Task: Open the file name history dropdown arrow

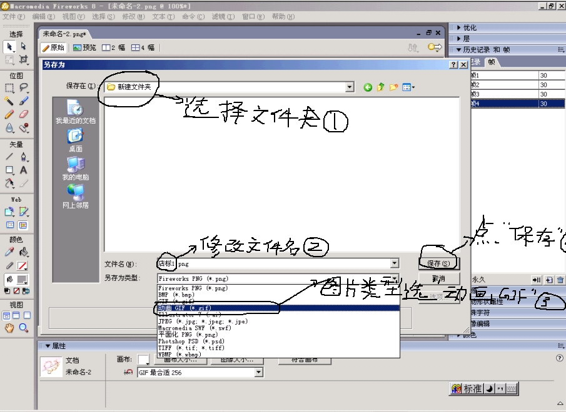Action: [x=395, y=263]
